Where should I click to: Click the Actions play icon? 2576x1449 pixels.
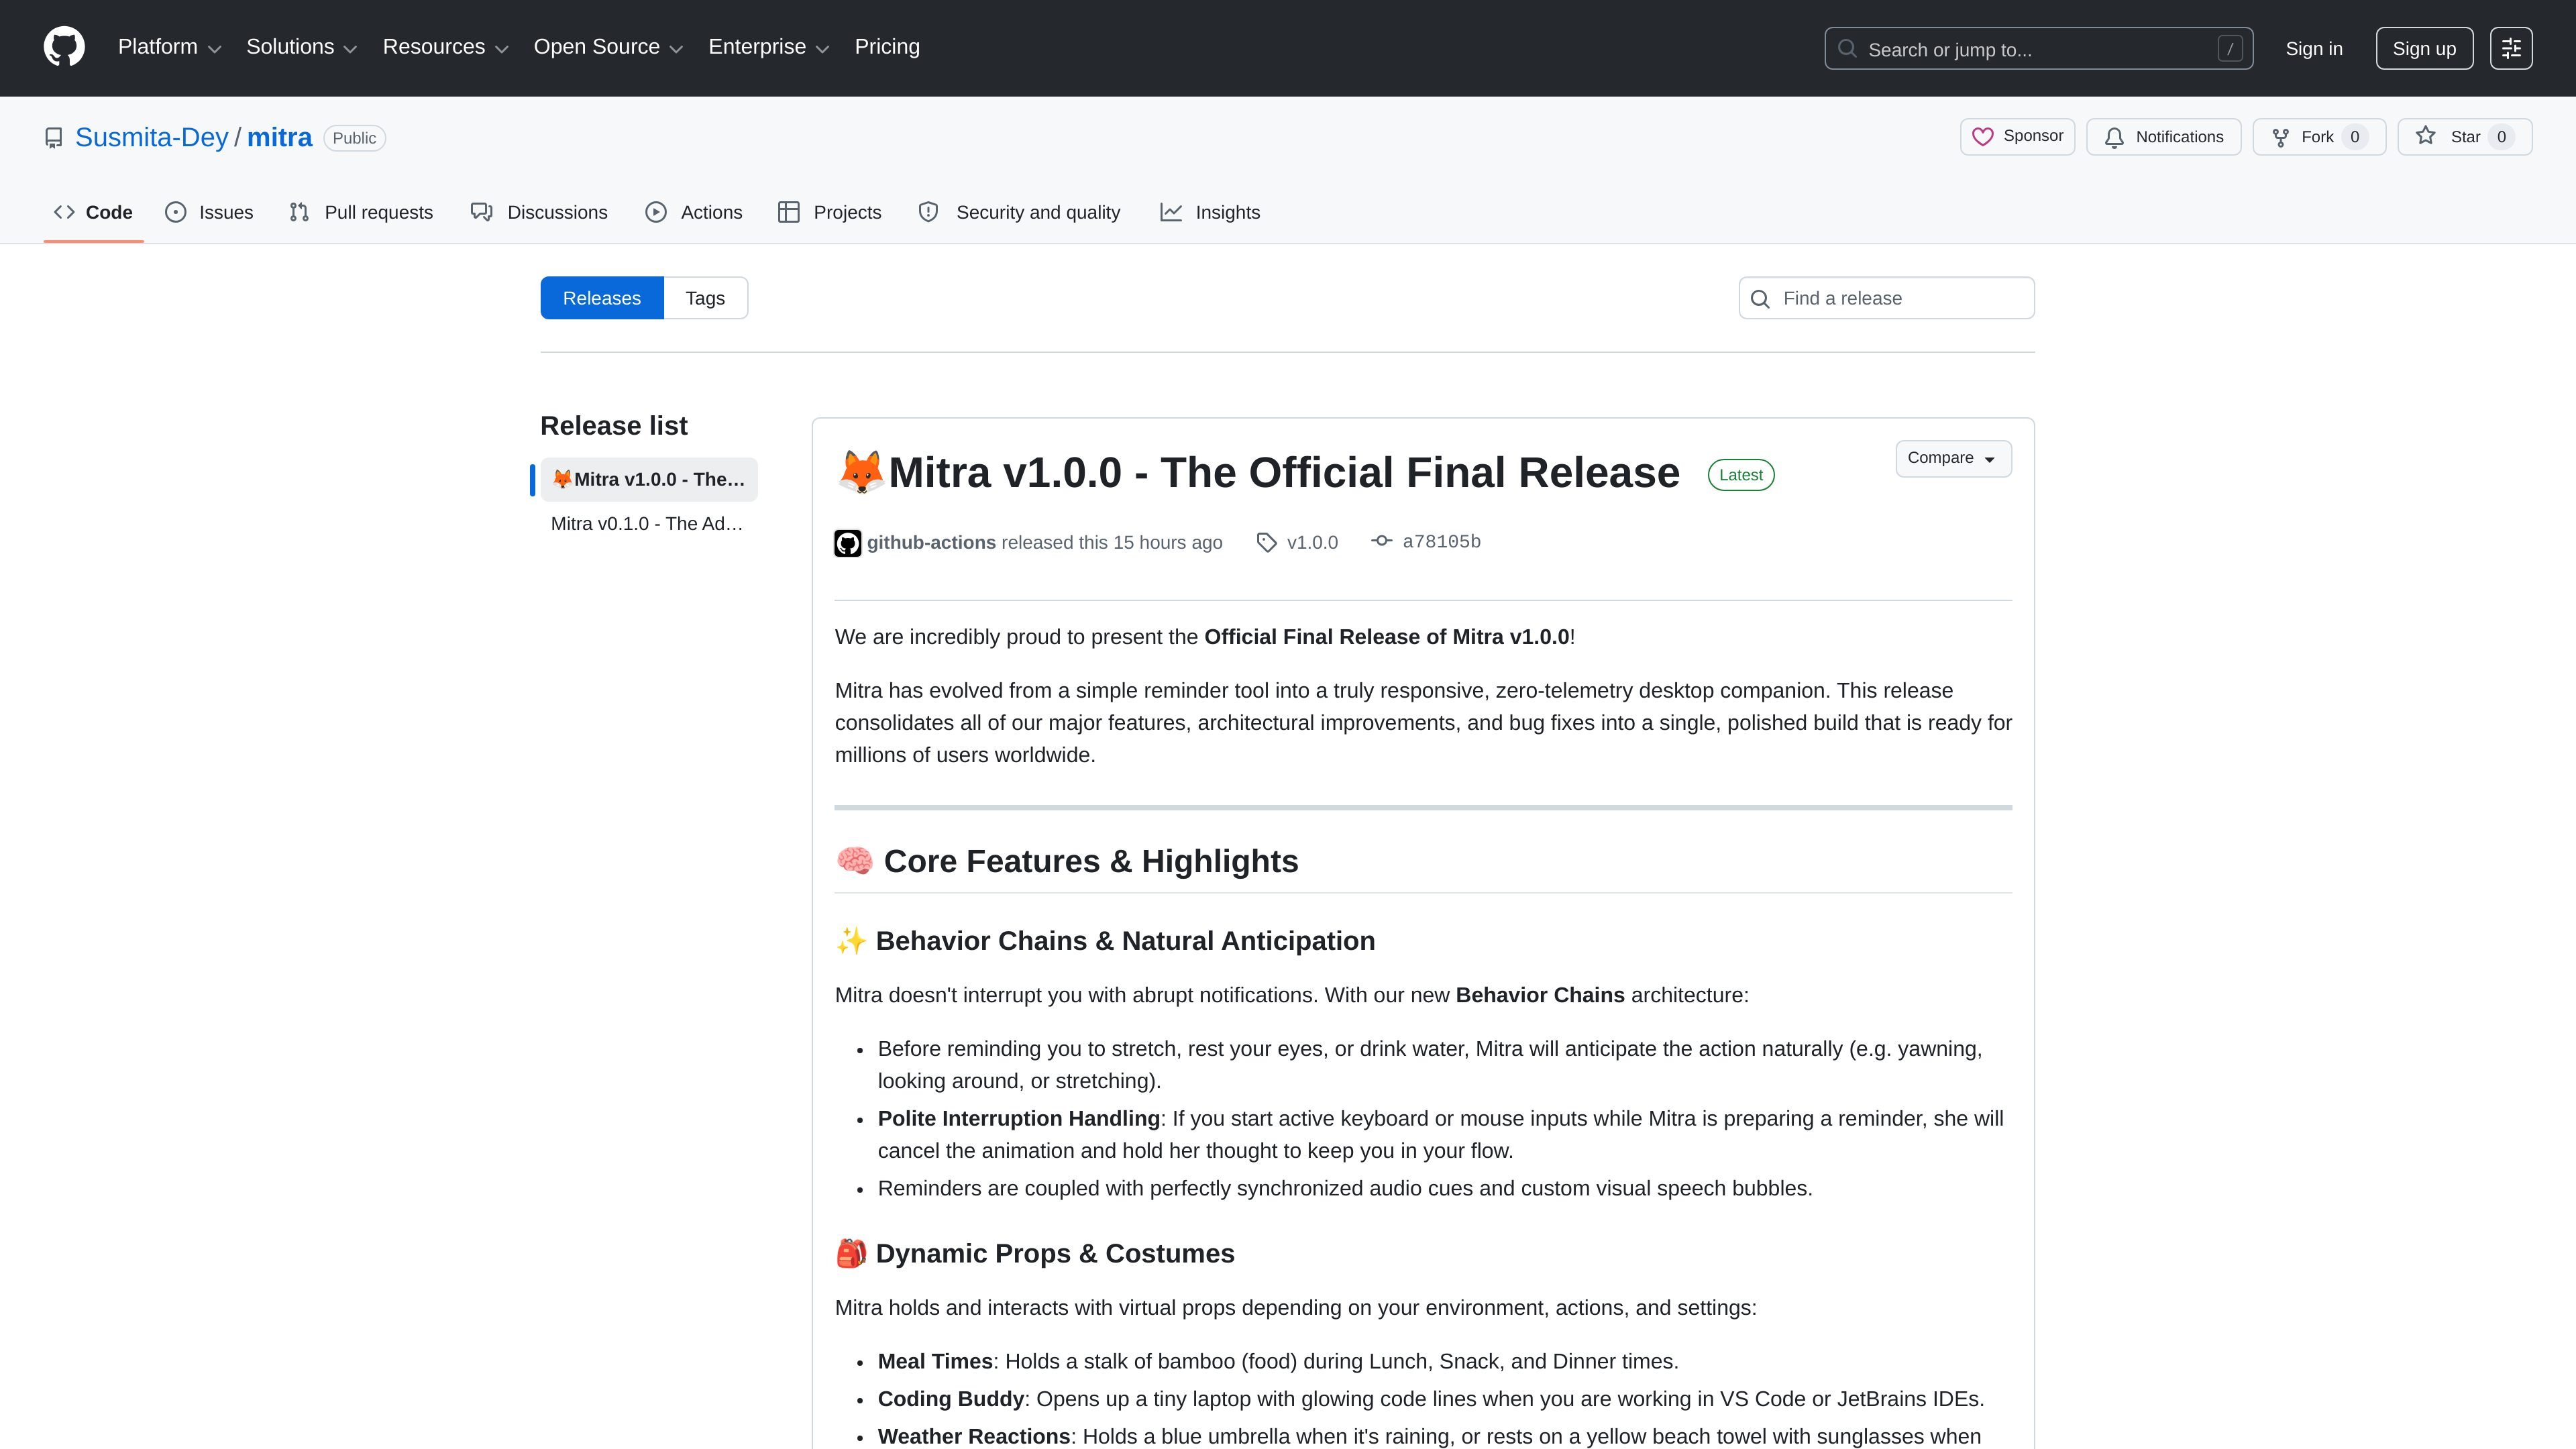click(656, 212)
